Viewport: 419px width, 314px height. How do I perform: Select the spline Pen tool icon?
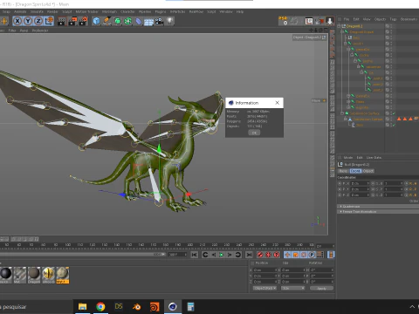tap(106, 21)
